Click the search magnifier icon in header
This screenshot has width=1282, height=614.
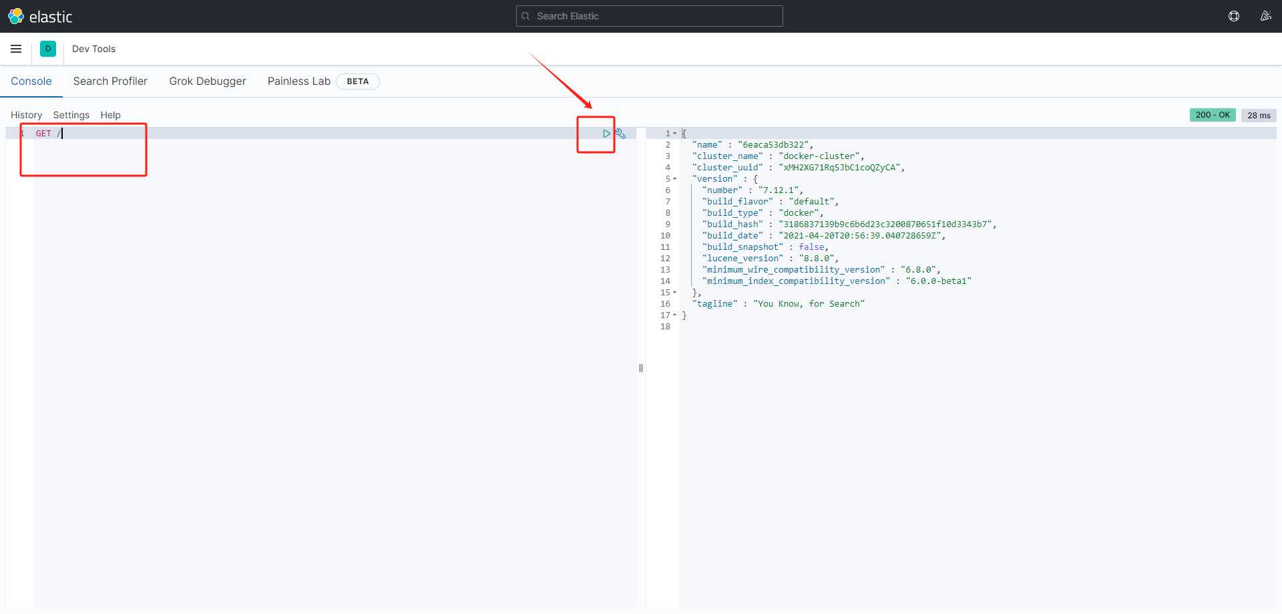tap(526, 16)
